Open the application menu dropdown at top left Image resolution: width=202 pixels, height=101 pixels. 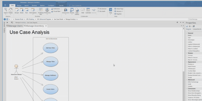(6, 5)
